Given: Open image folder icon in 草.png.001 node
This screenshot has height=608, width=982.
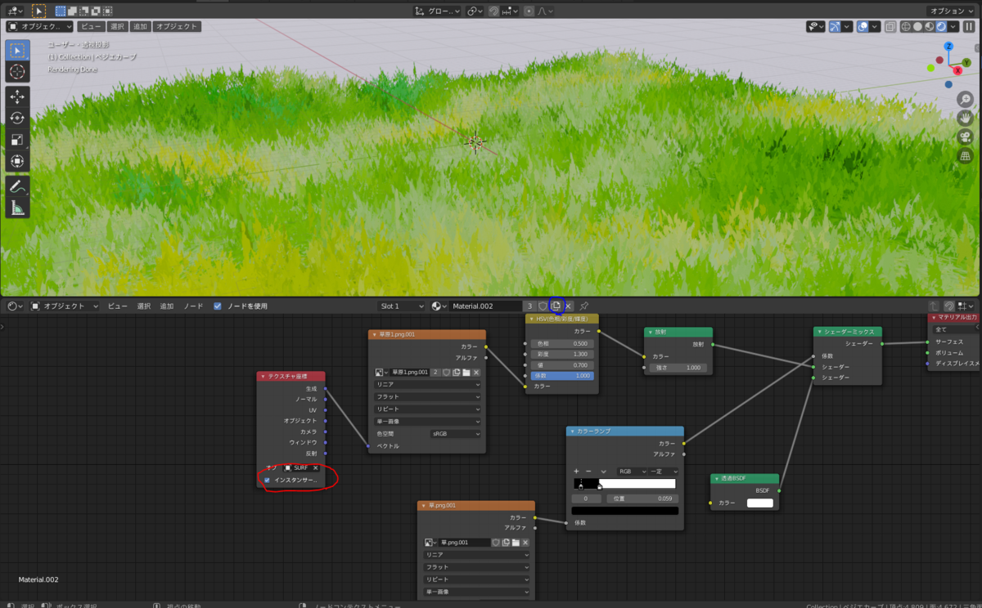Looking at the screenshot, I should pos(515,543).
